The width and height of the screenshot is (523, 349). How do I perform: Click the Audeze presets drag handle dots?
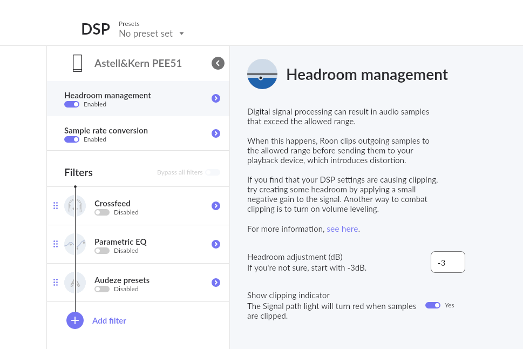pos(56,283)
